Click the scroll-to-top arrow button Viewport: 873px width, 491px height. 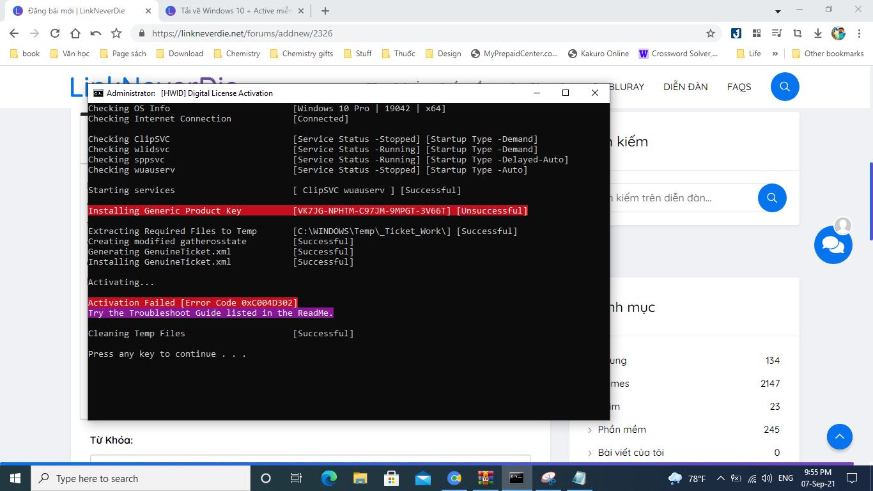(839, 437)
